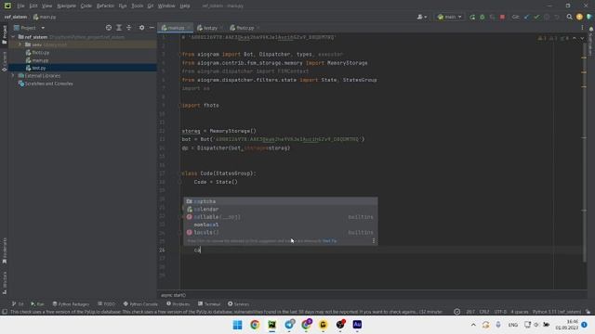This screenshot has width=595, height=334.
Task: Open the Edit menu
Action: (x=33, y=6)
